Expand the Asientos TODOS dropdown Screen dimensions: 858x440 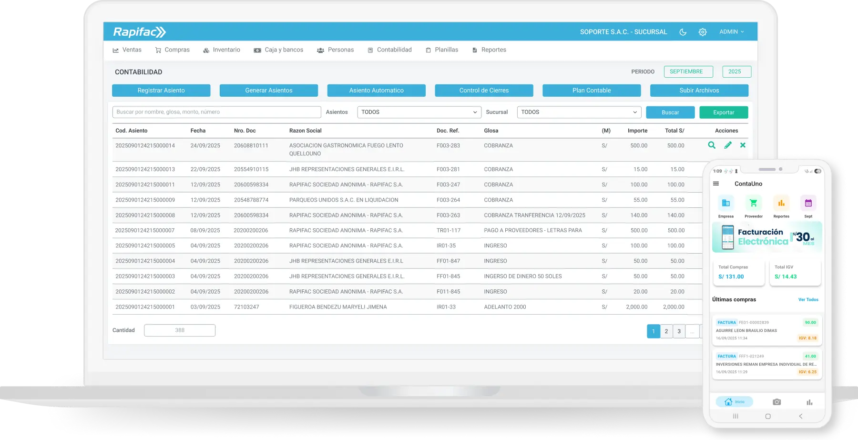click(419, 112)
